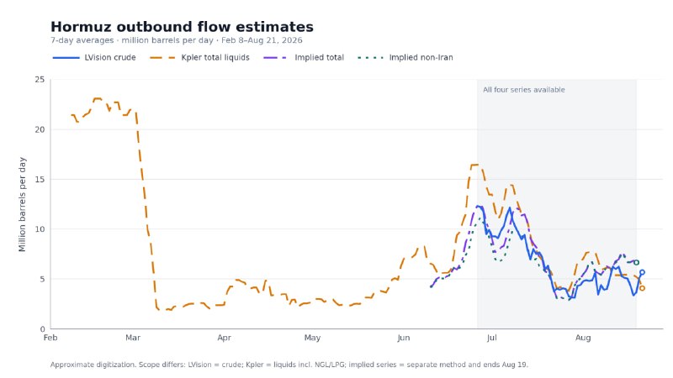
Task: Click the green Implied non-Iran end-point circle
Action: 637,262
